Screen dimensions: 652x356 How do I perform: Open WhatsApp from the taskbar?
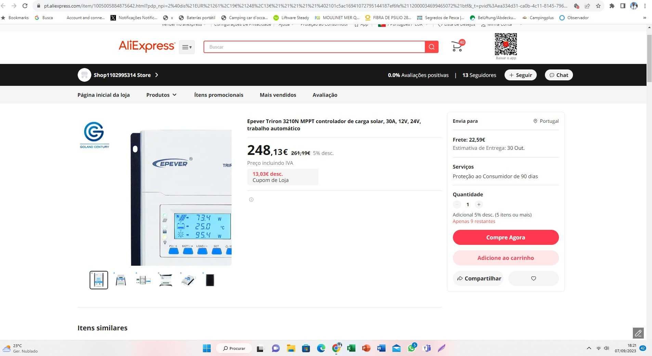pos(412,348)
